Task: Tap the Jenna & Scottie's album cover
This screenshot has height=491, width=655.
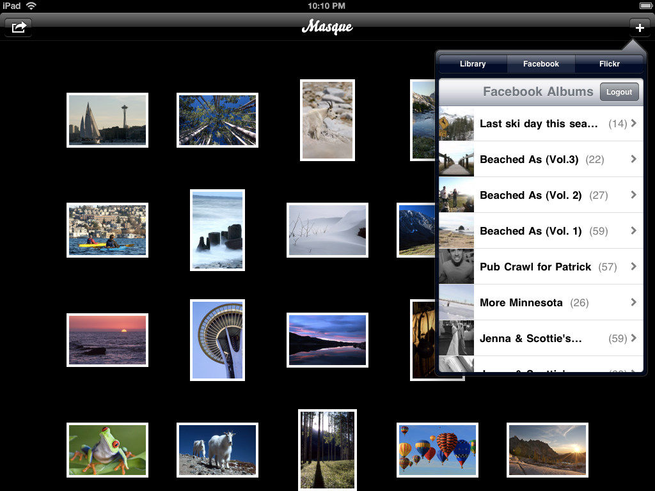Action: point(456,339)
